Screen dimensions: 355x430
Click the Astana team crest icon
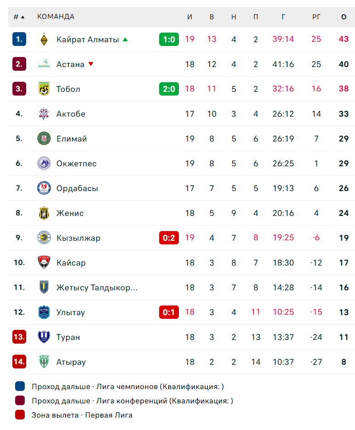coord(44,64)
